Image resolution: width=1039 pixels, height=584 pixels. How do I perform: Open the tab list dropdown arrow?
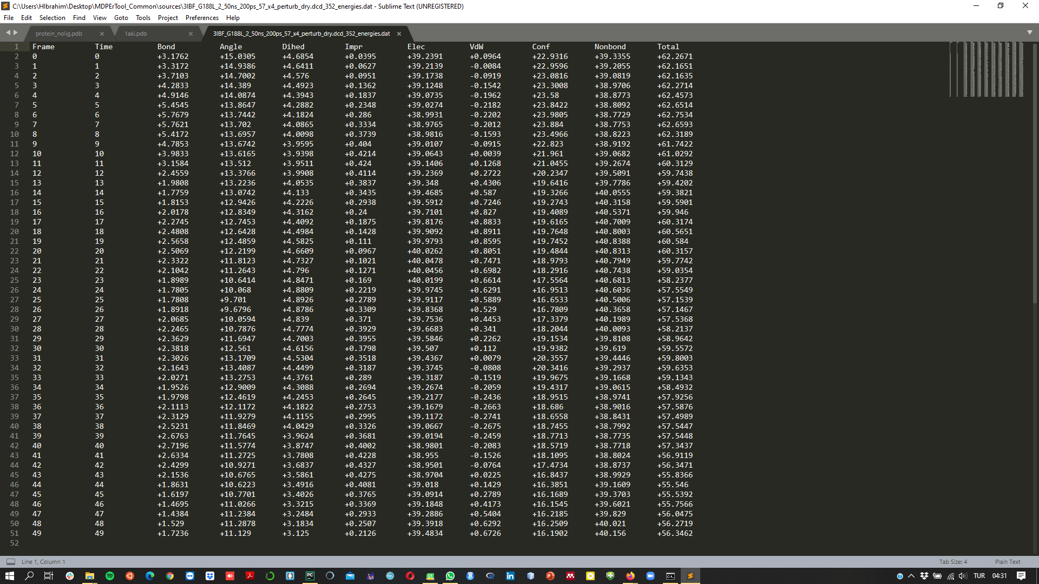1029,32
